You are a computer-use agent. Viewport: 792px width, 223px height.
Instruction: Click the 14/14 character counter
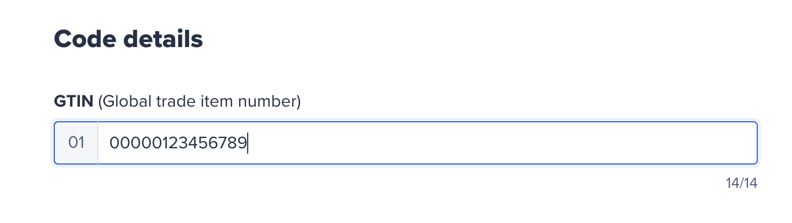(x=741, y=183)
